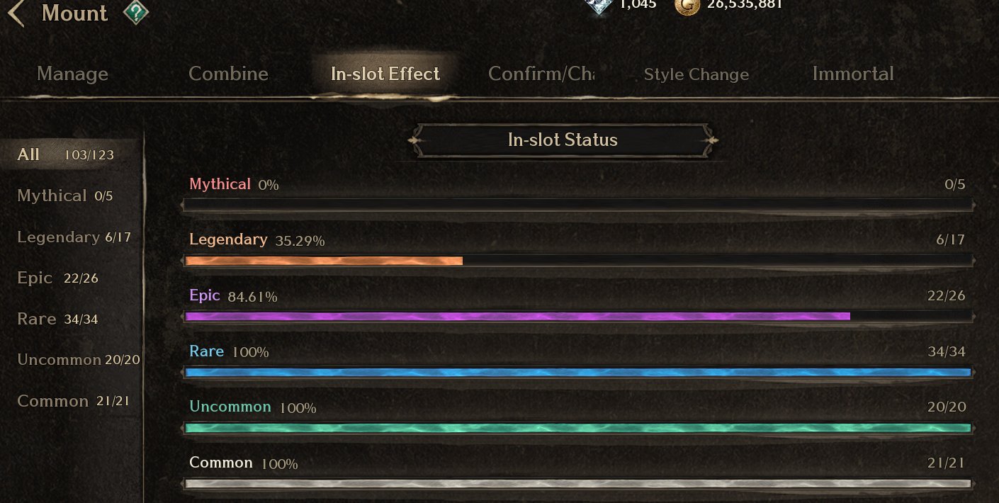Click the back arrow icon
Image resolution: width=999 pixels, height=503 pixels.
[16, 13]
